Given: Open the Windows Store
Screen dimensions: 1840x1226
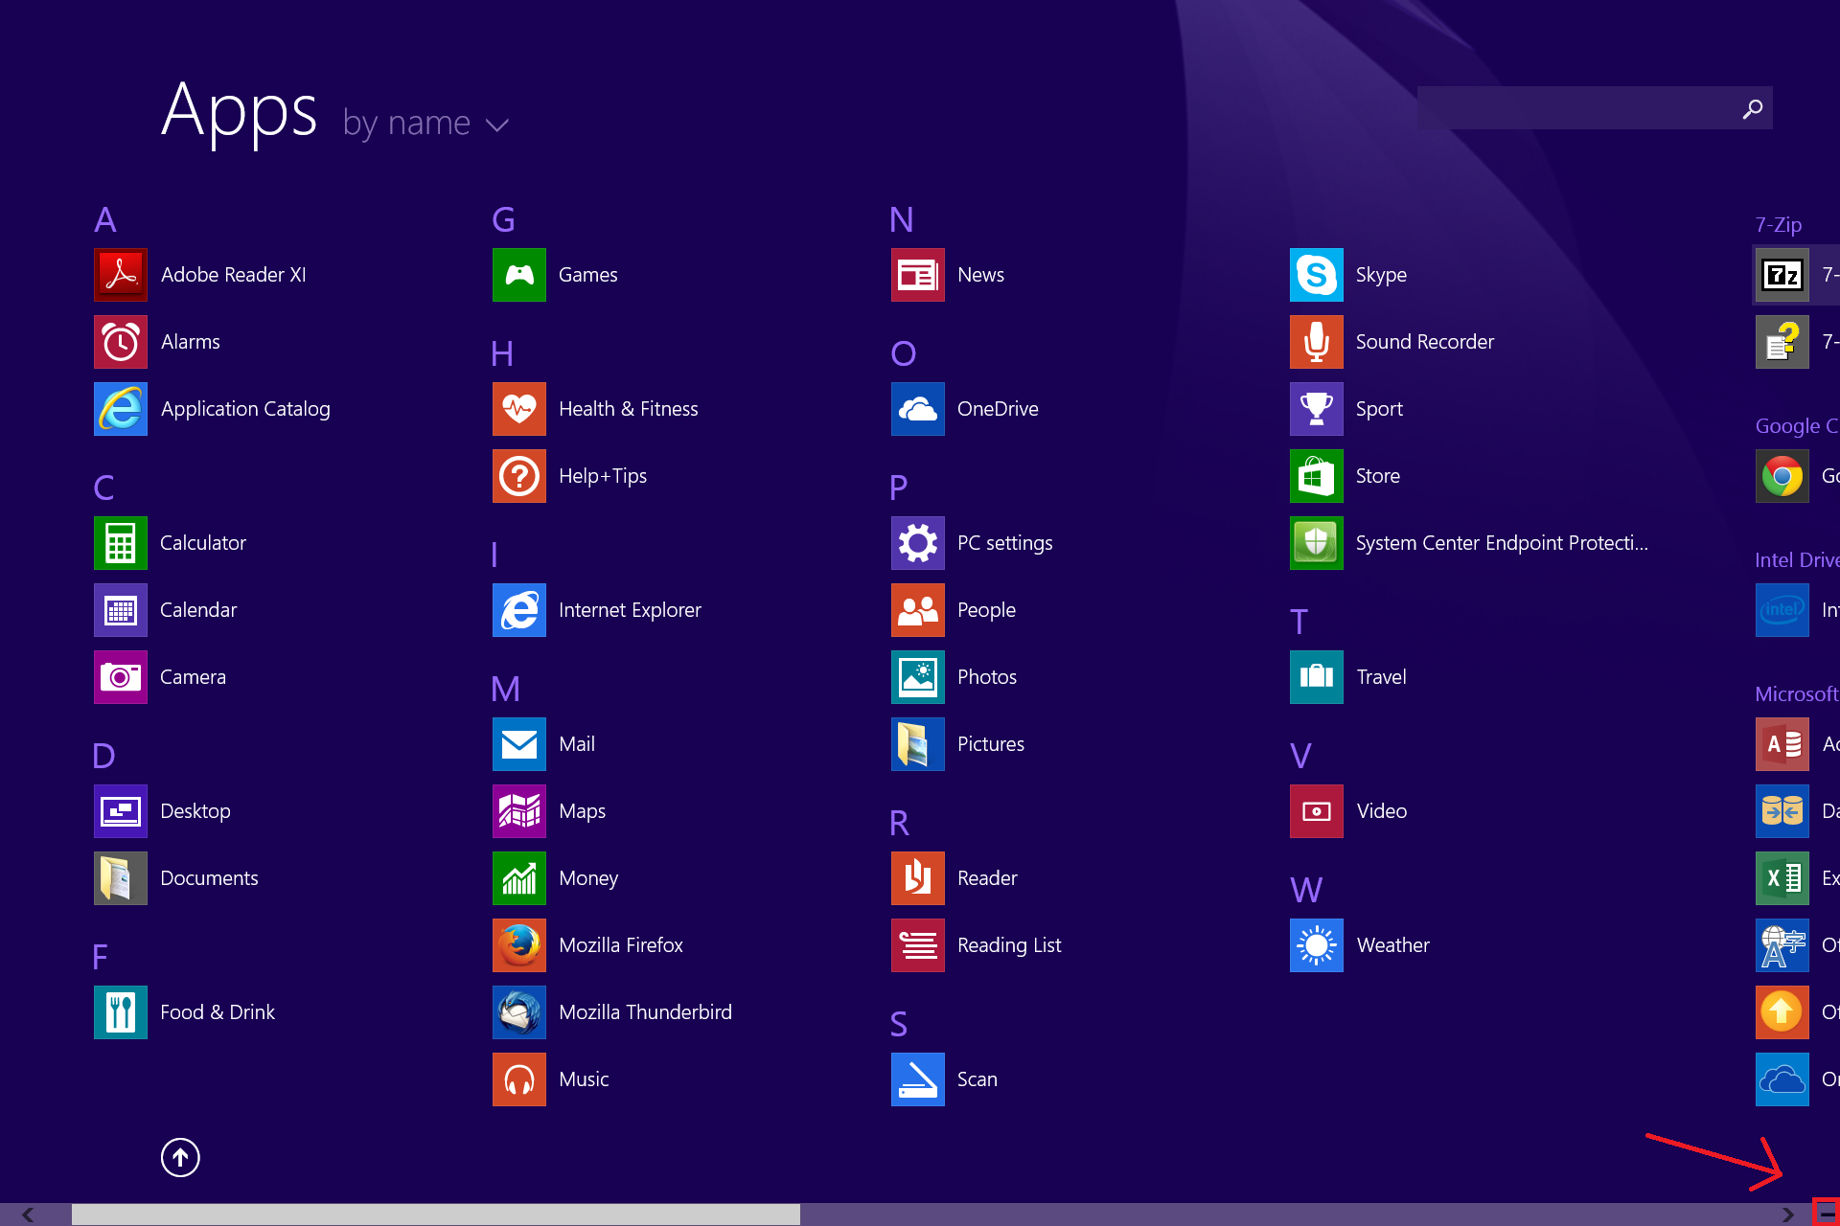Looking at the screenshot, I should pyautogui.click(x=1317, y=476).
